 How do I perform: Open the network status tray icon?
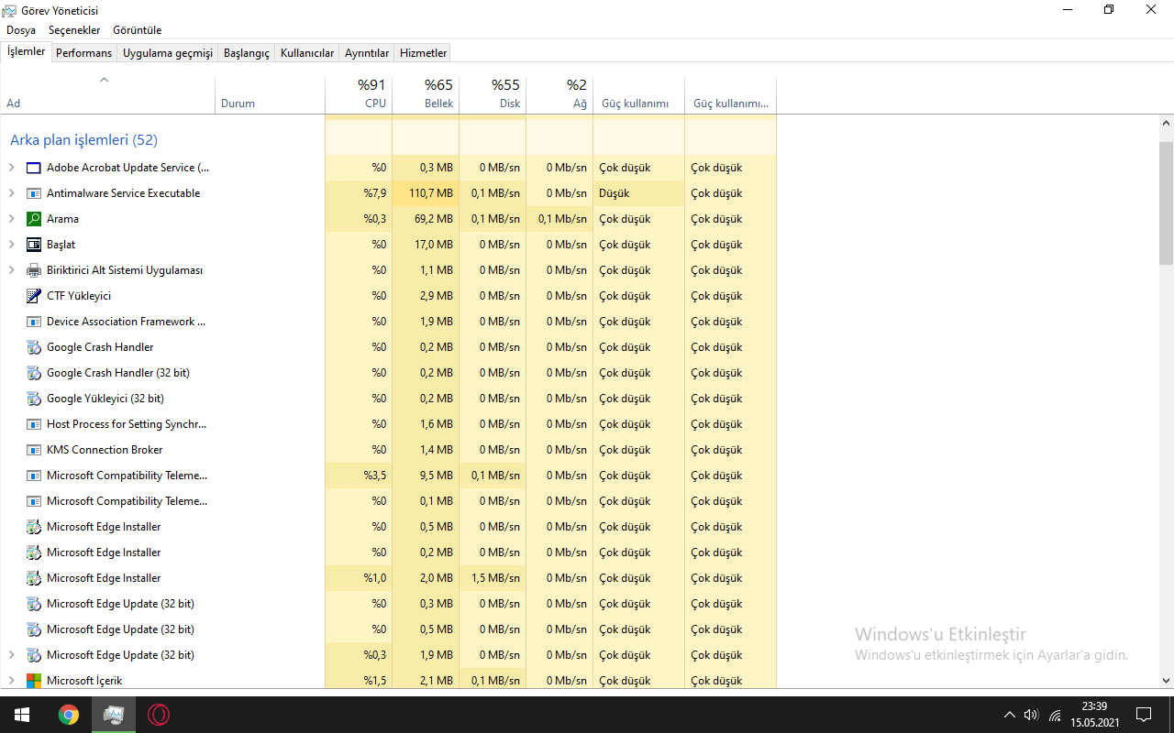point(1055,715)
